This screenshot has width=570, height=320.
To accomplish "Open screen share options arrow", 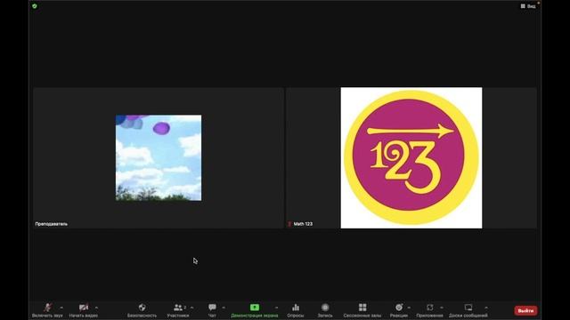I will pyautogui.click(x=277, y=308).
